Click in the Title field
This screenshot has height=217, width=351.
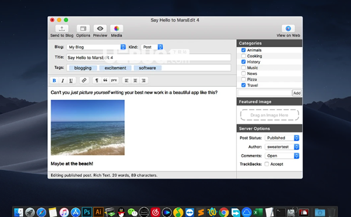point(149,57)
